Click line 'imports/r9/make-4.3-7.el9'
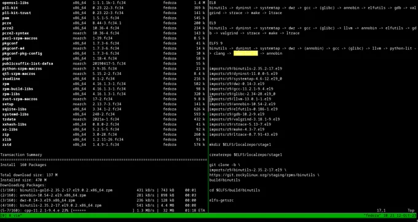 pos(237,129)
